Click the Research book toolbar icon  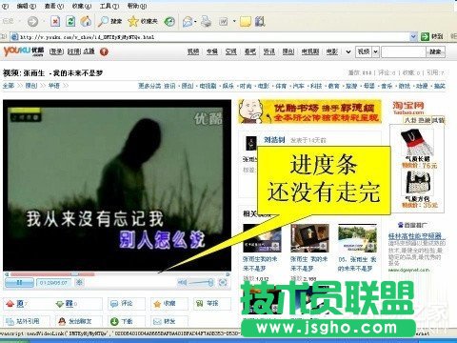[x=260, y=21]
